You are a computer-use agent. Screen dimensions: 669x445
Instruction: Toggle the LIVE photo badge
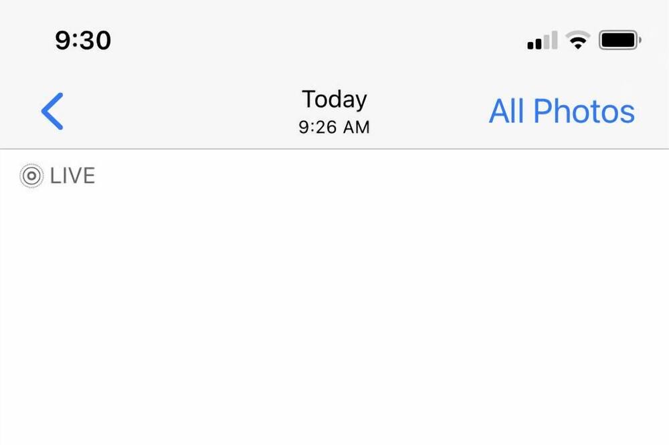pyautogui.click(x=57, y=176)
